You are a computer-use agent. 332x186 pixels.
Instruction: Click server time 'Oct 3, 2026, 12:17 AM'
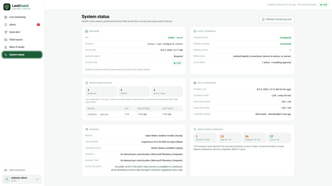[171, 50]
